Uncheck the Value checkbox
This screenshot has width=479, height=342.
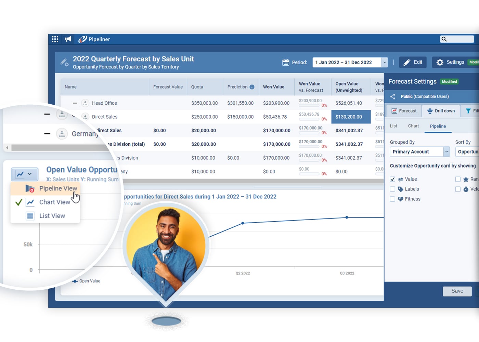click(392, 179)
